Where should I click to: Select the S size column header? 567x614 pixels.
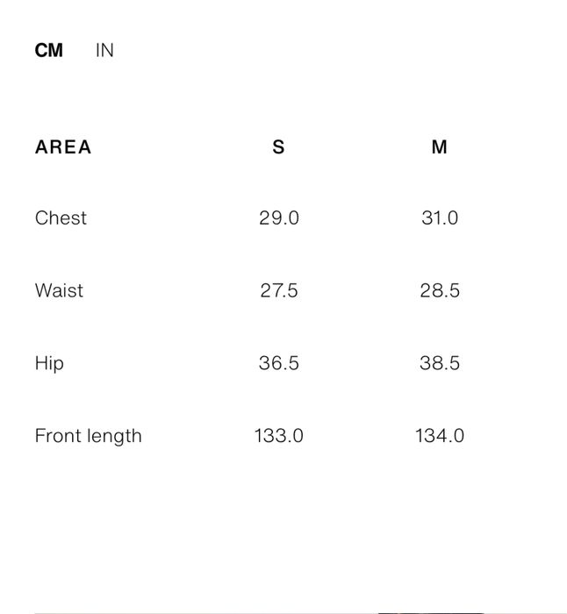tap(278, 147)
